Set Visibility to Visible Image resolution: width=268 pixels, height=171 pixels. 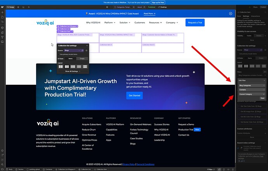pos(249,36)
